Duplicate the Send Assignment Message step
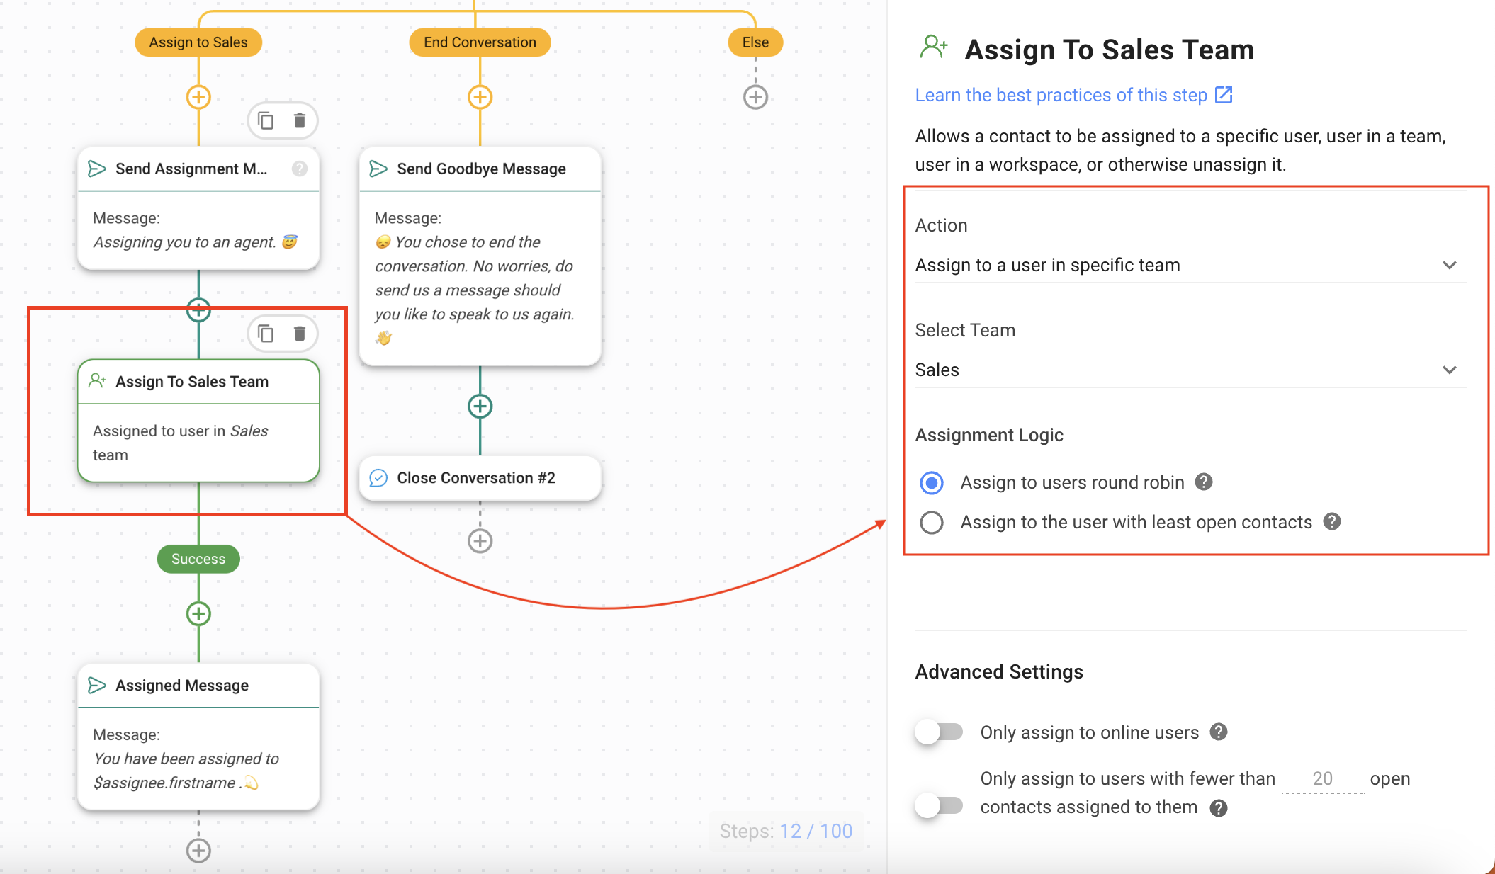The image size is (1495, 874). [266, 120]
